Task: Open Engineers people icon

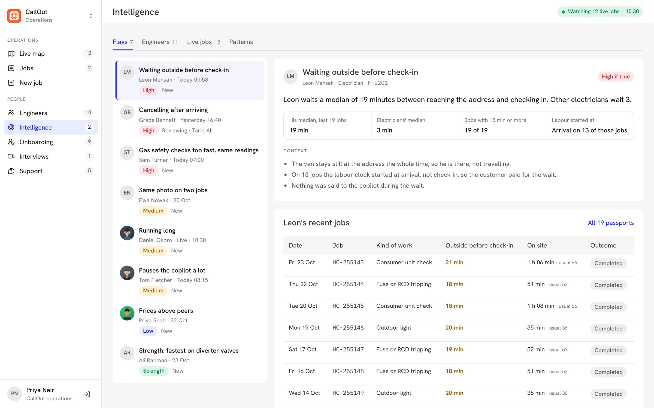Action: pyautogui.click(x=11, y=113)
